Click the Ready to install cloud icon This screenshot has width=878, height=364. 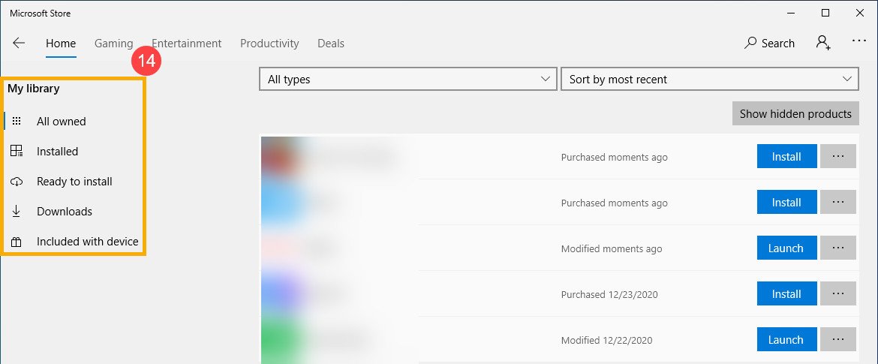(17, 182)
